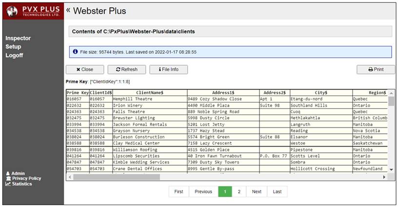The height and width of the screenshot is (207, 399).
Task: Click the Address1$ column header
Action: tap(223, 93)
